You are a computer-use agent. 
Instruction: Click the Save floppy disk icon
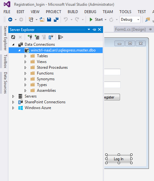click(x=49, y=20)
